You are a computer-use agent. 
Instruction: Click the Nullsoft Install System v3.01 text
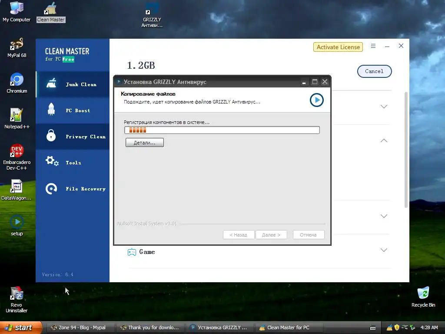point(147,224)
